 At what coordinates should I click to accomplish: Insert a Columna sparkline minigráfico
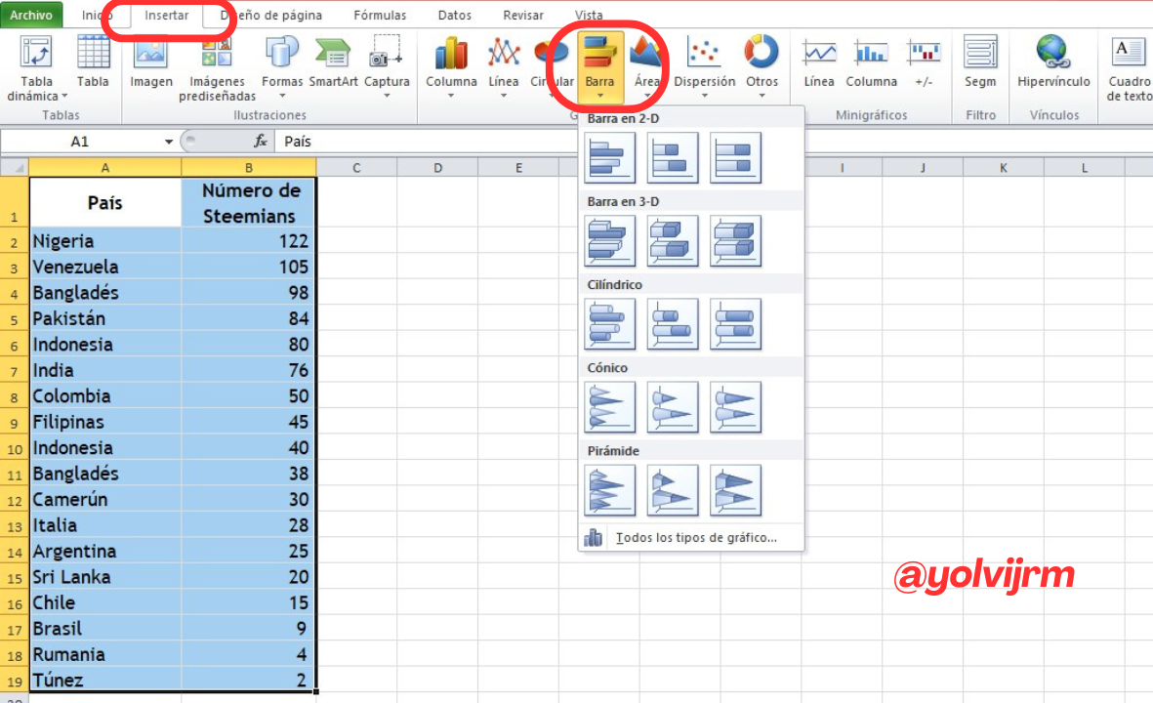coord(871,62)
